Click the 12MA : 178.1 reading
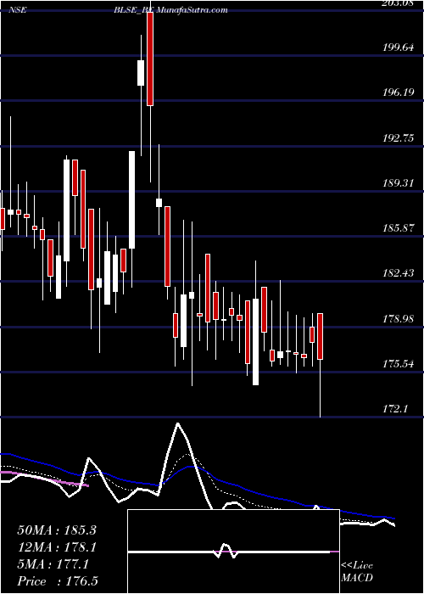This screenshot has height=594, width=424. (x=57, y=547)
